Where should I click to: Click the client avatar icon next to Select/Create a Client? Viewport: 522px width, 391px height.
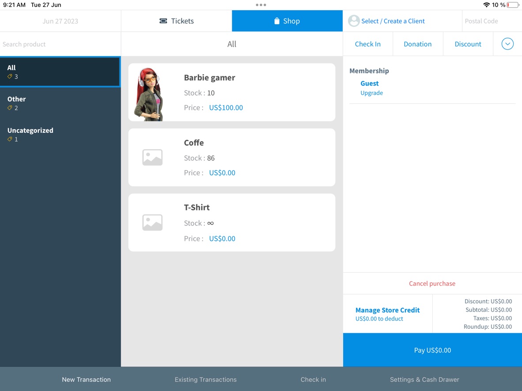[353, 21]
